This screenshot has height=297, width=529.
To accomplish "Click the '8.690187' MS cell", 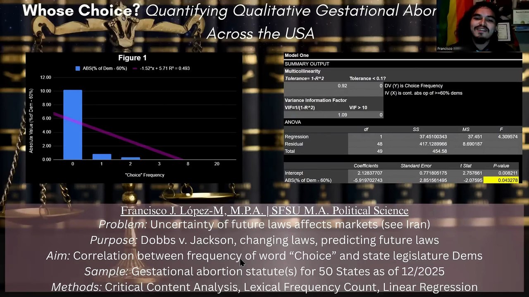I will click(x=473, y=144).
